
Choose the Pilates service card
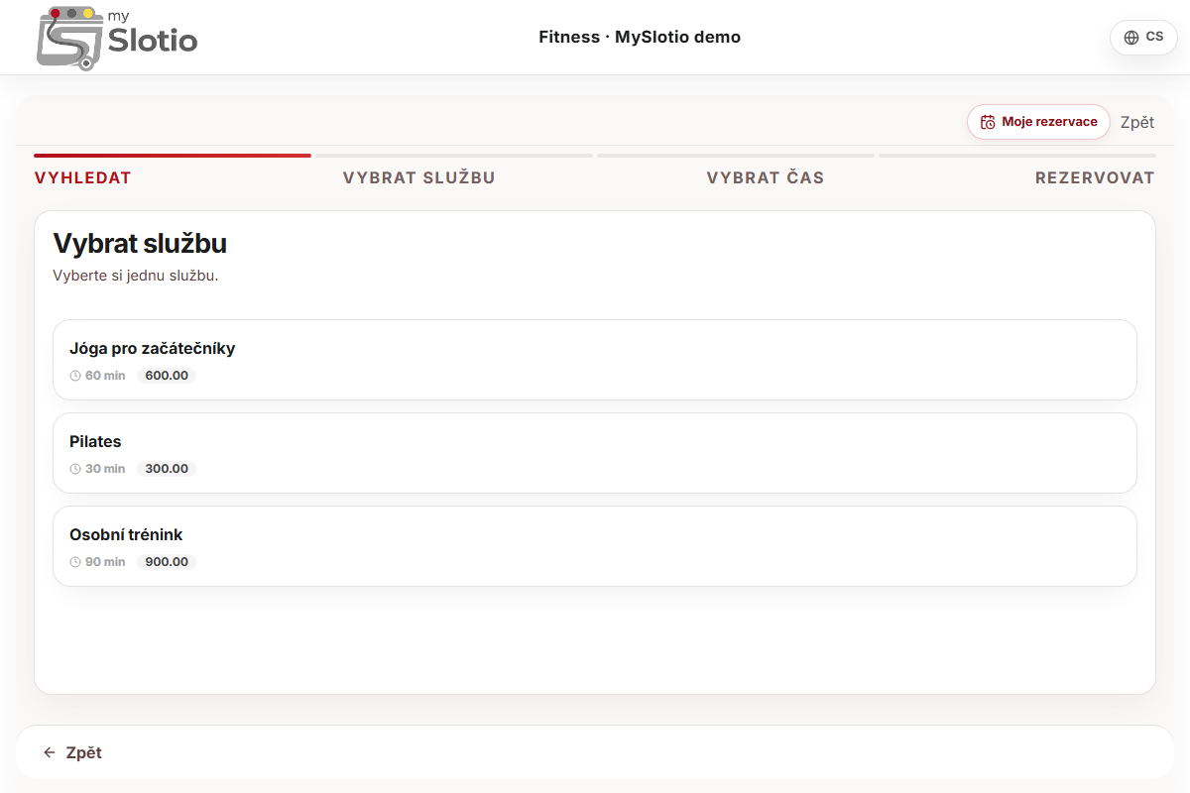pos(595,453)
